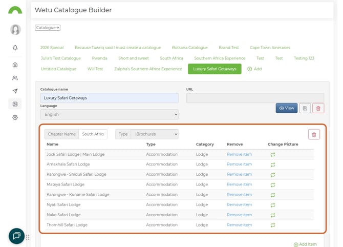Image resolution: width=343 pixels, height=247 pixels.
Task: Change picture for Jock Safari Lodge
Action: click(x=273, y=154)
